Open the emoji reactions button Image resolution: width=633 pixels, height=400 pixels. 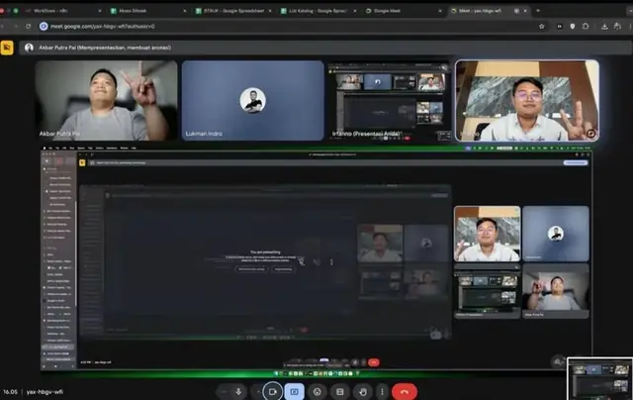pyautogui.click(x=317, y=391)
